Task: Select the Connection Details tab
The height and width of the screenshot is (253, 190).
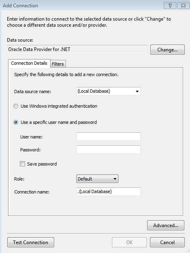Action: [29, 63]
